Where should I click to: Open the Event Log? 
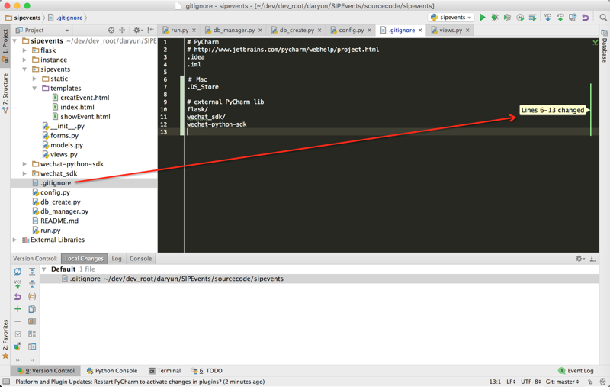click(576, 371)
